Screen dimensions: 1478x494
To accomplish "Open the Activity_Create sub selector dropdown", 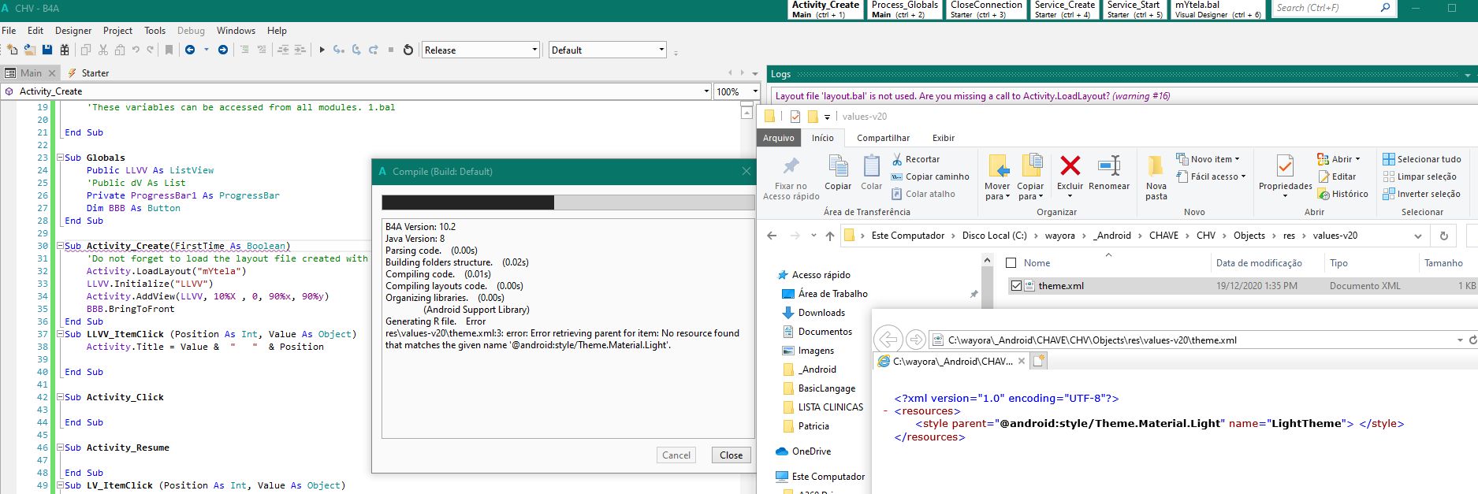I will point(706,91).
